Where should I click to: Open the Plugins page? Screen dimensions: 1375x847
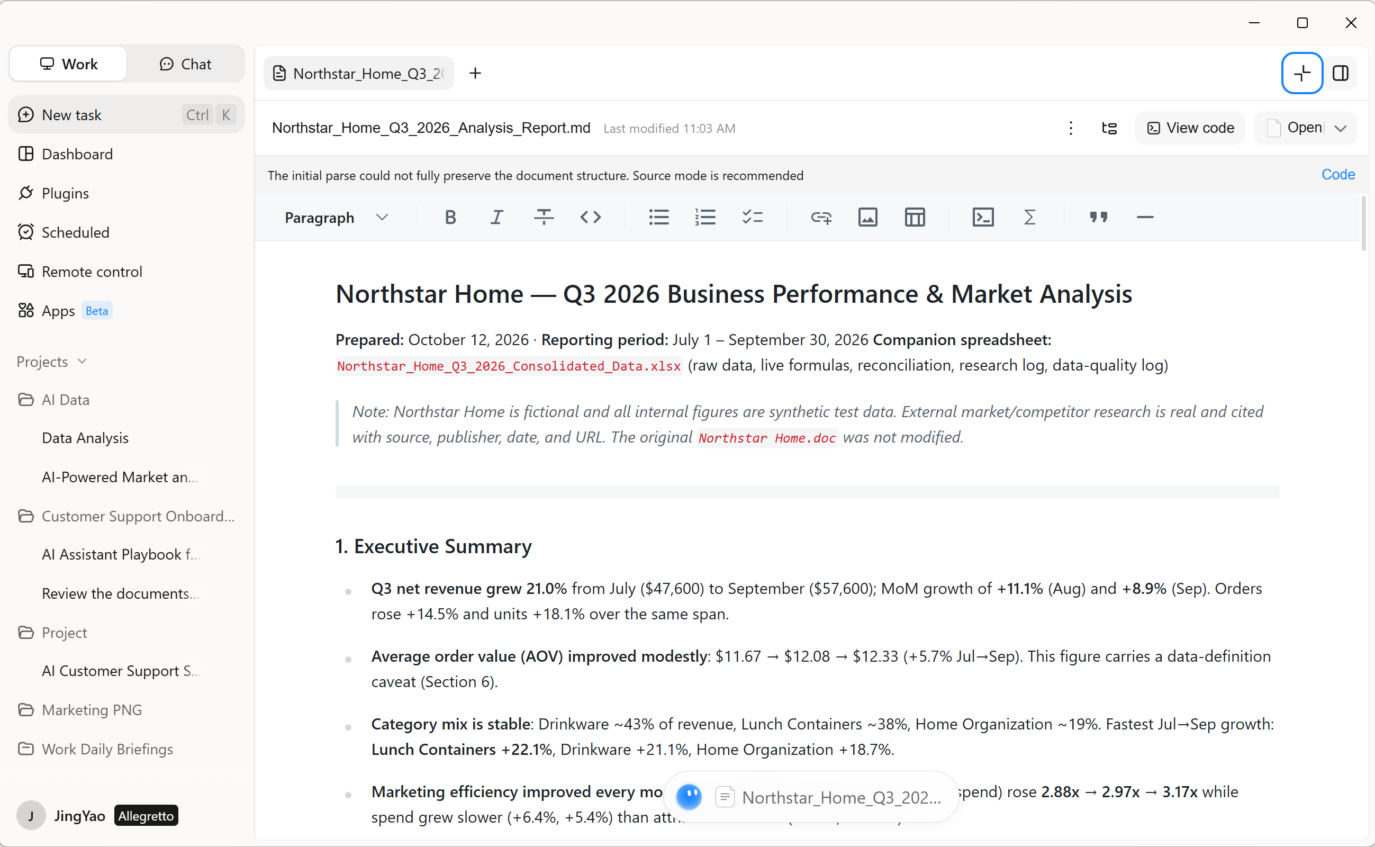[126, 193]
